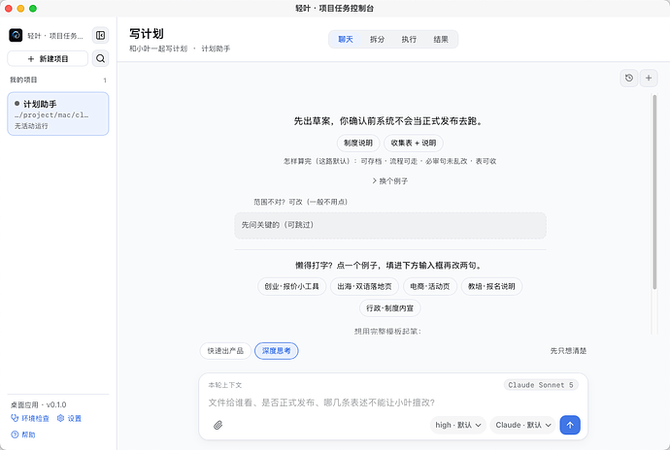This screenshot has width=670, height=450.
Task: Click 环境检查 stethoscope icon
Action: click(x=15, y=418)
